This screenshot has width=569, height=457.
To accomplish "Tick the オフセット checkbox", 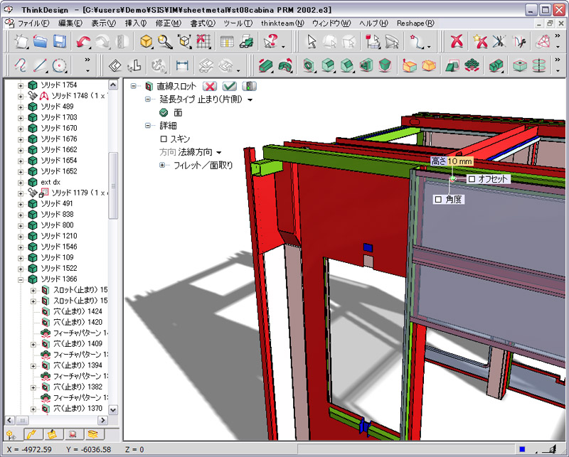I will point(471,179).
